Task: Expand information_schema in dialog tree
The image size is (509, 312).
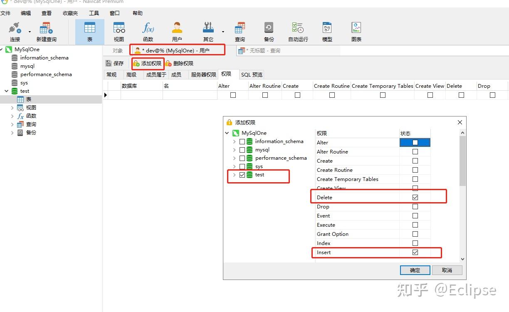Action: [235, 141]
